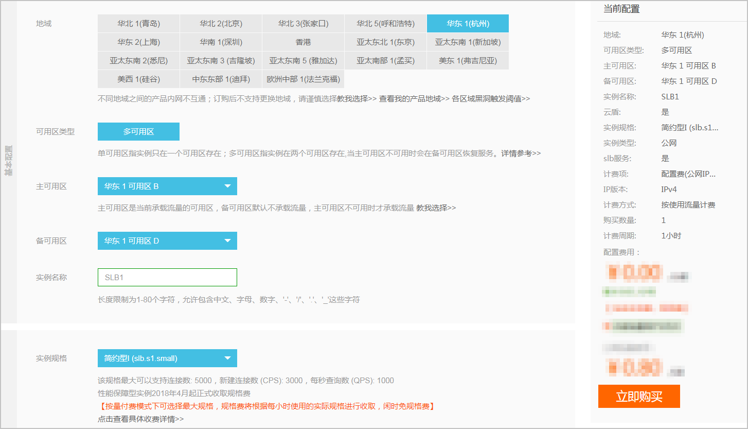This screenshot has height=429, width=748.
Task: Click the 长度限制为1-80个字符 hint text
Action: pyautogui.click(x=229, y=299)
